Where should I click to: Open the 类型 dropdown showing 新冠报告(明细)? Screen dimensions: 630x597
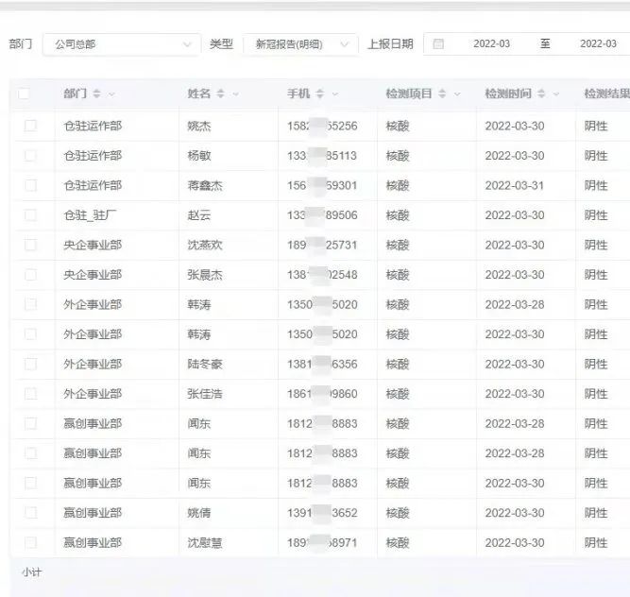pos(300,44)
